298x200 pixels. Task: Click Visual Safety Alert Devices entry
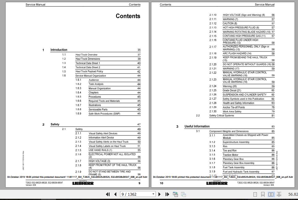click(103, 133)
